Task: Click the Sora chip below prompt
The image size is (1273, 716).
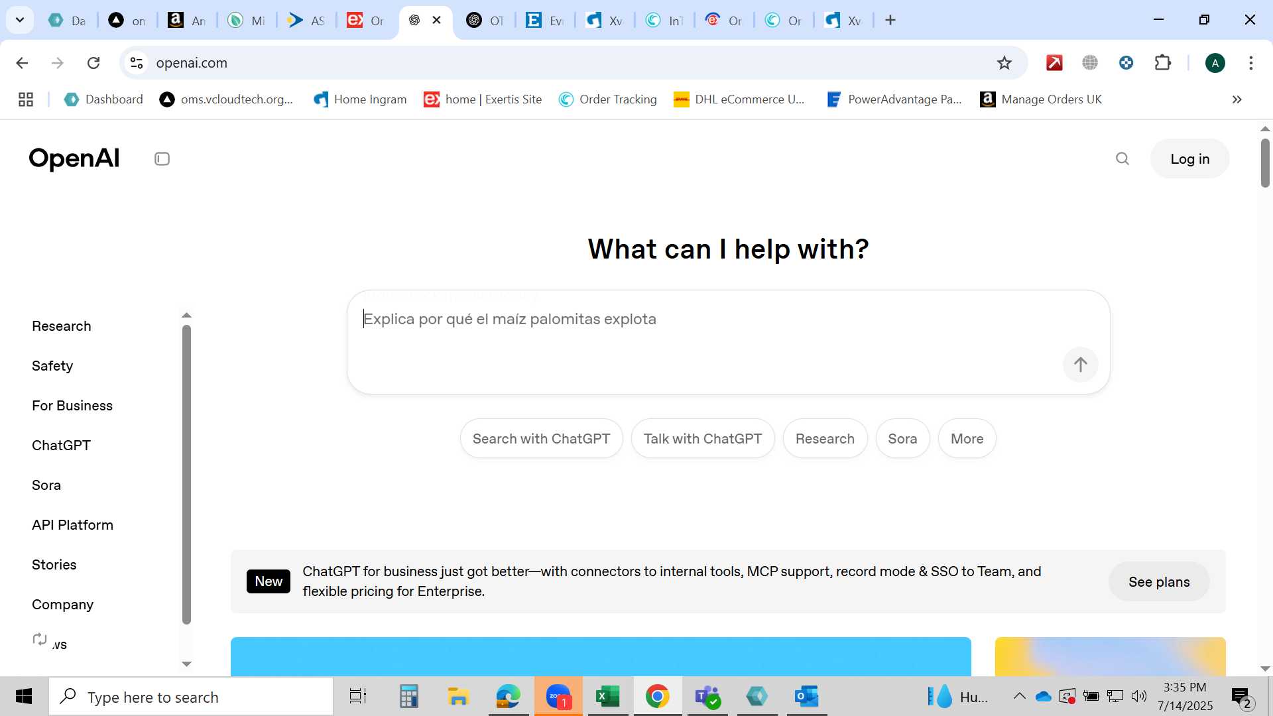Action: [902, 439]
